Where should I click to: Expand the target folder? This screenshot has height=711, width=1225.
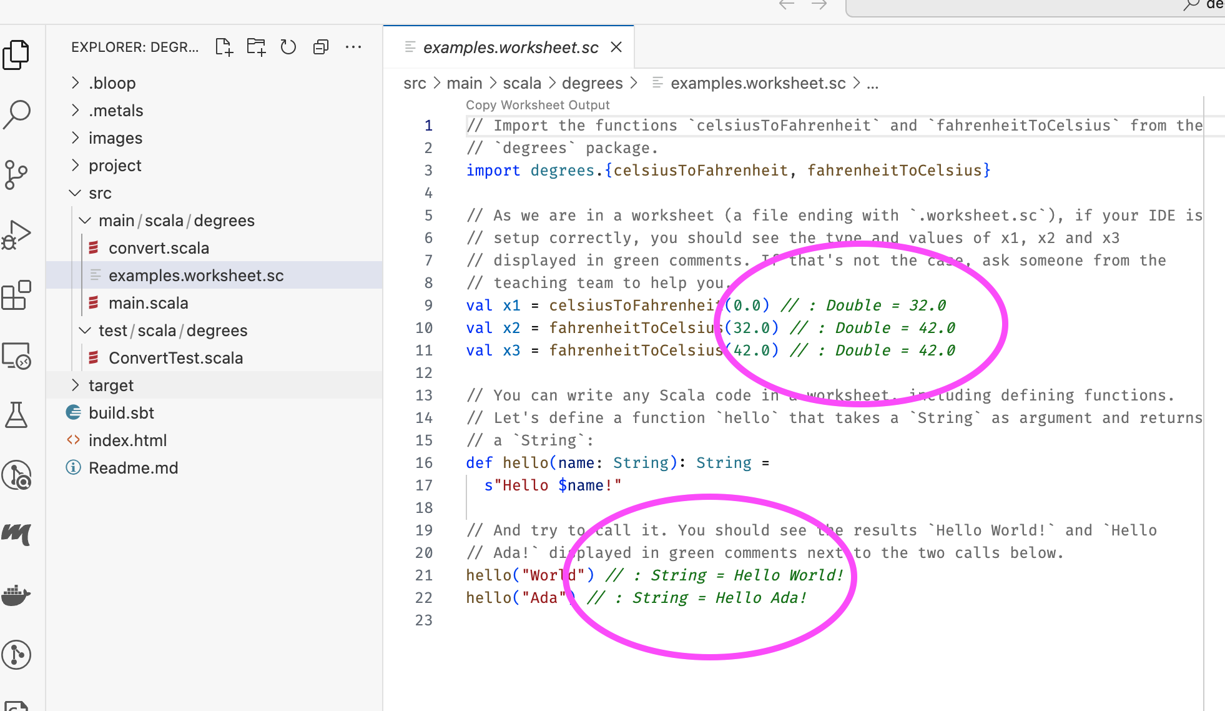tap(111, 385)
